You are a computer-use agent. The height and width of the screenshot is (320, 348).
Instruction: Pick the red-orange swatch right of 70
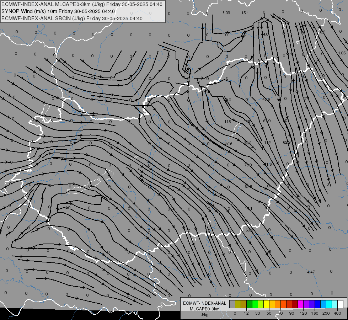[284, 304]
